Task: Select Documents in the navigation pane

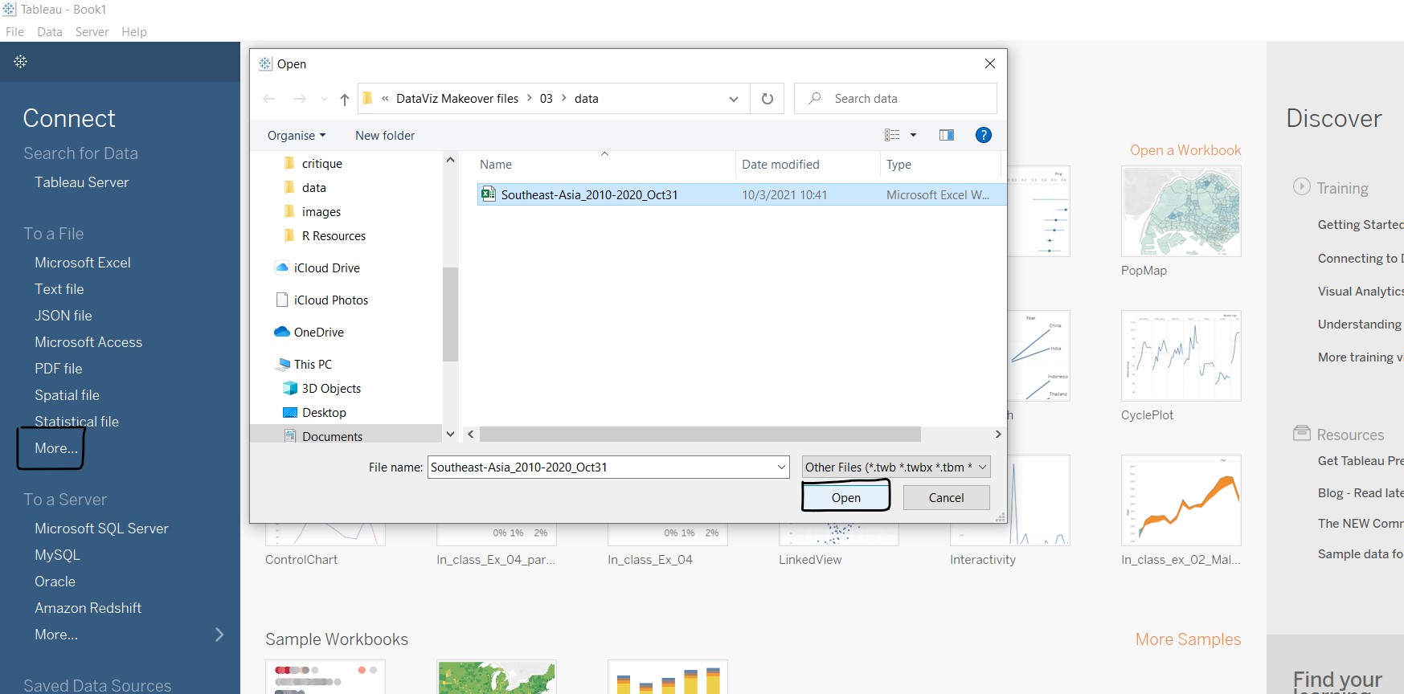Action: click(332, 435)
